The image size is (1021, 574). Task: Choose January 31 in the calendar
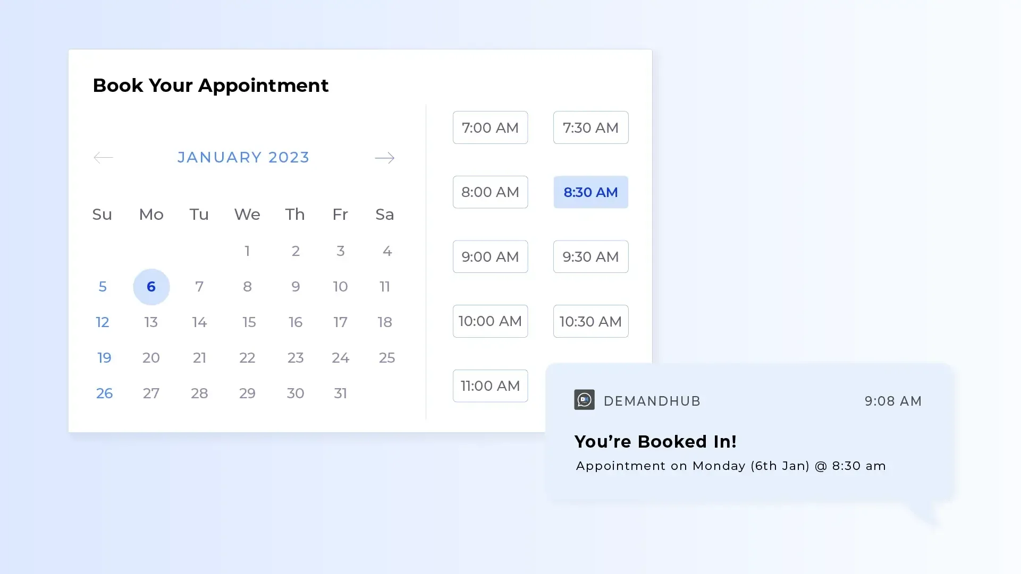340,393
